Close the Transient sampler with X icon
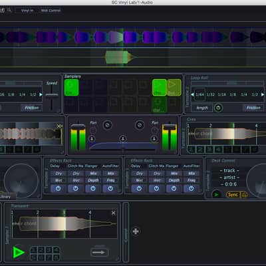This screenshot has width=266, height=266. click(114, 213)
